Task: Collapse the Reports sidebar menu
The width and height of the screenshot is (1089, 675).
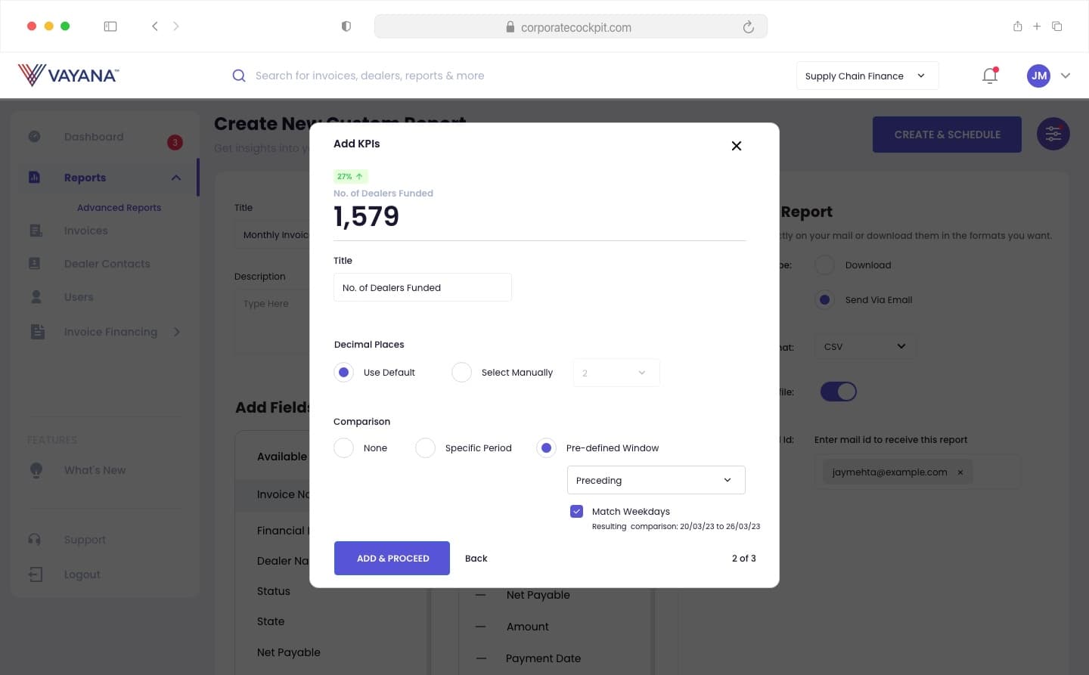Action: pyautogui.click(x=176, y=178)
